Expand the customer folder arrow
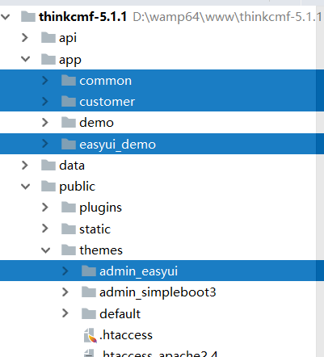Image resolution: width=324 pixels, height=357 pixels. point(45,102)
